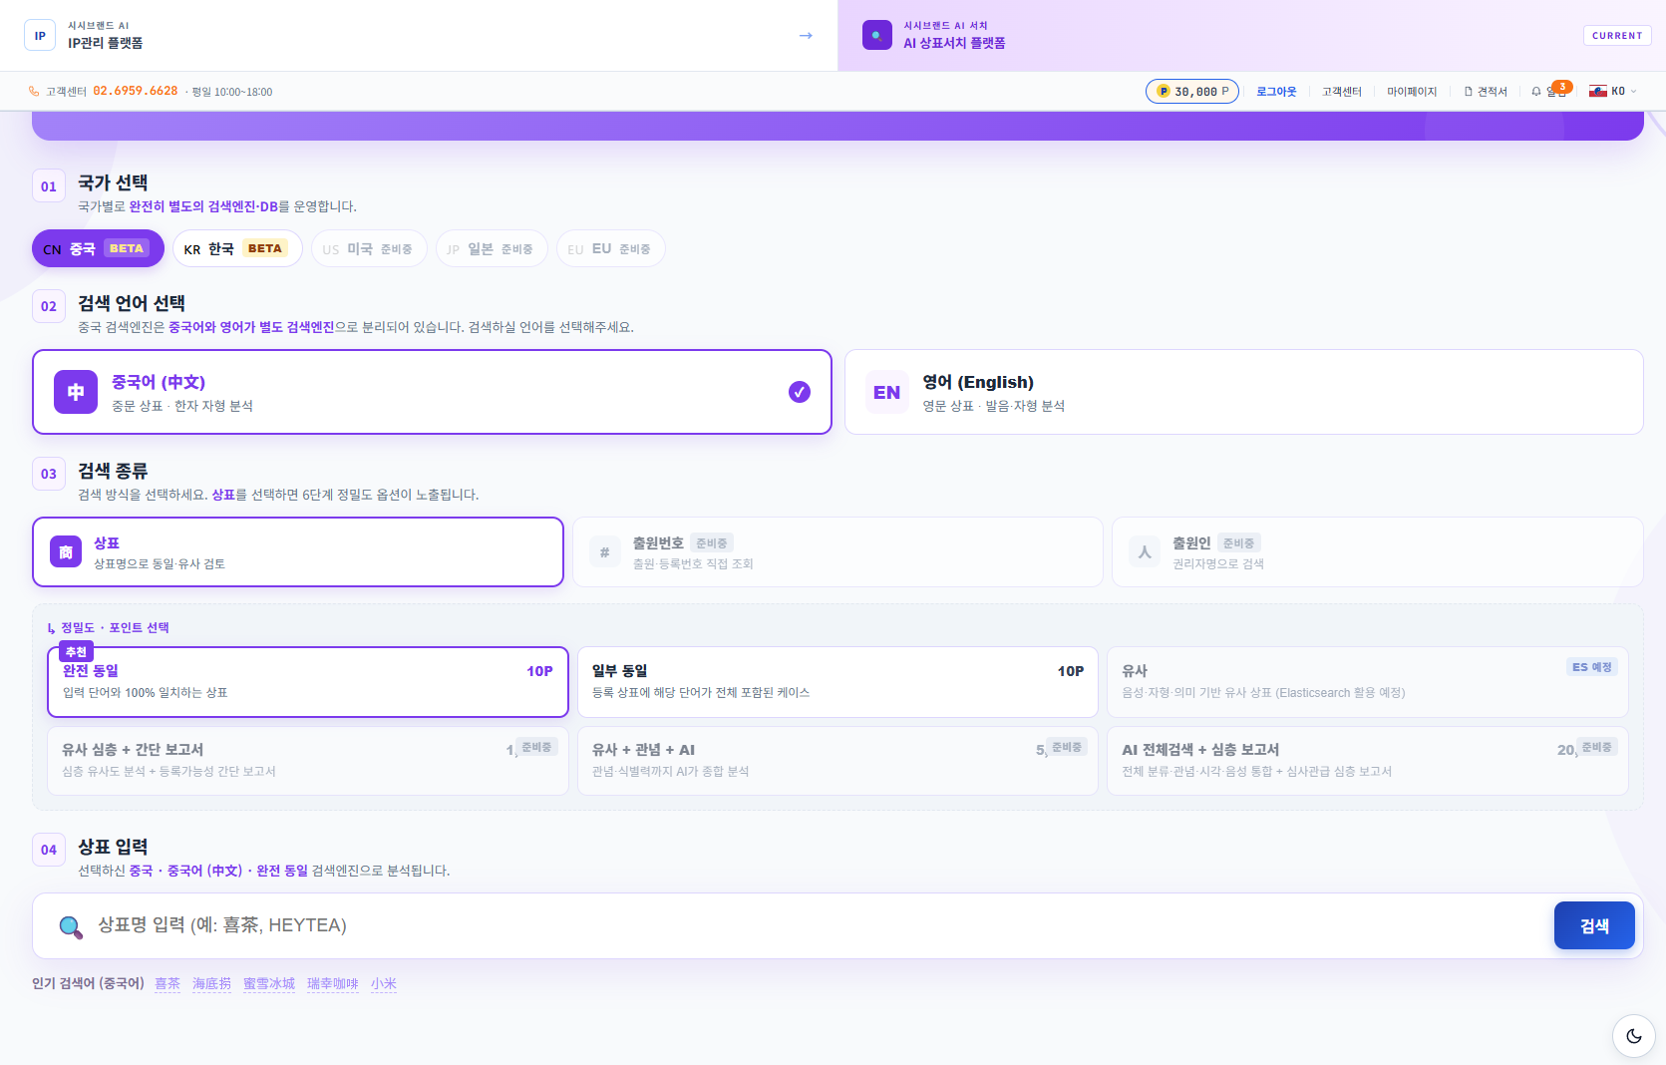Toggle dark mode with moon icon

1634,1036
